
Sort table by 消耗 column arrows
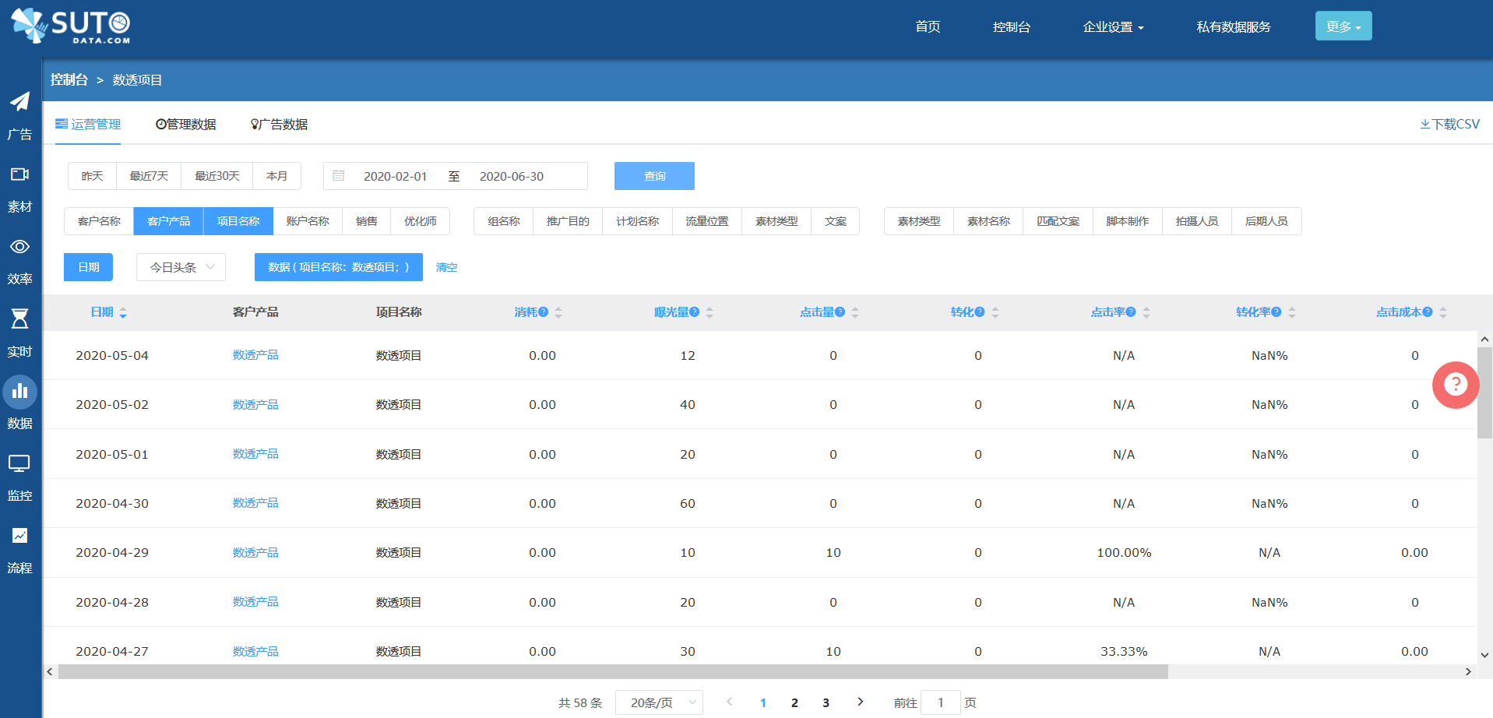[x=558, y=313]
